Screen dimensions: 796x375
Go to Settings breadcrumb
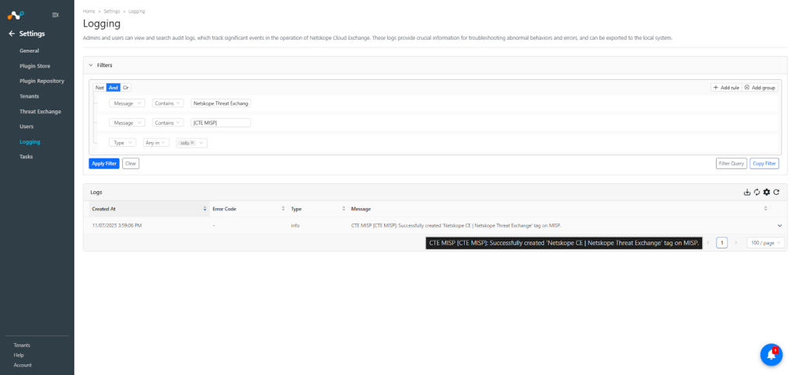112,11
